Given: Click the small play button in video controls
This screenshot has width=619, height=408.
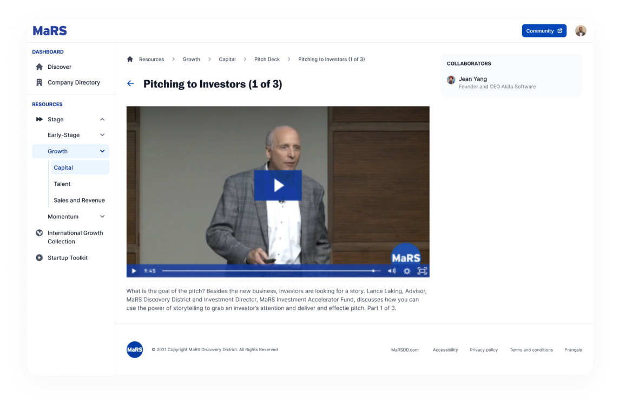Looking at the screenshot, I should click(x=134, y=271).
